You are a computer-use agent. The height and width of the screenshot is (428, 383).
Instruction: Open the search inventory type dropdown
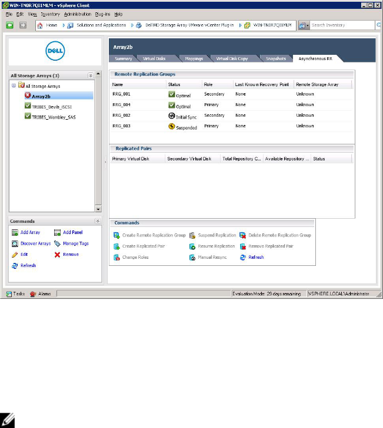304,25
